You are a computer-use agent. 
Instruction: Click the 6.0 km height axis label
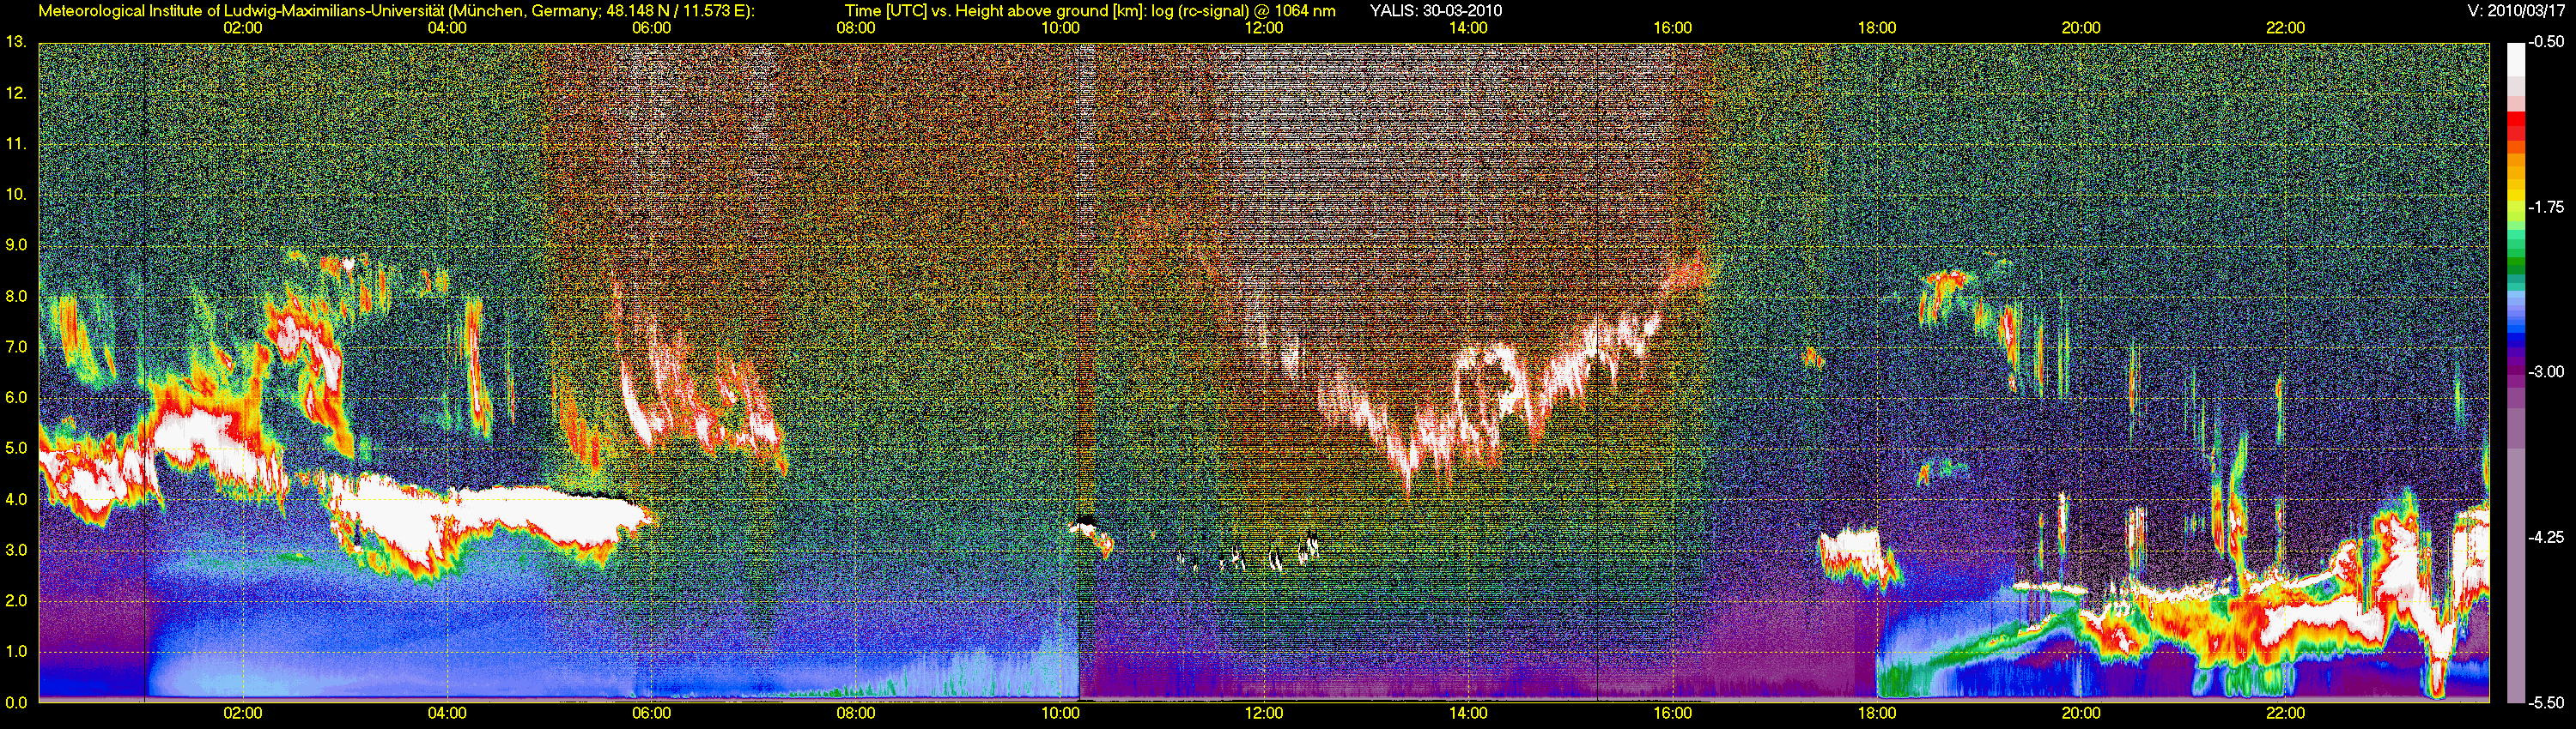(16, 397)
